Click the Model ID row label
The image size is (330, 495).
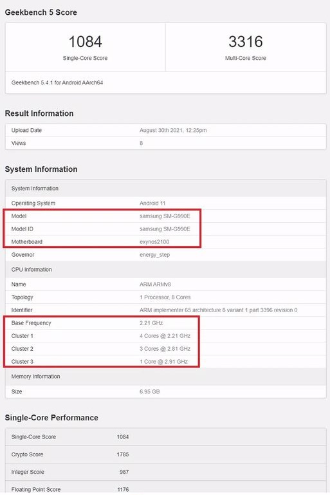[22, 229]
